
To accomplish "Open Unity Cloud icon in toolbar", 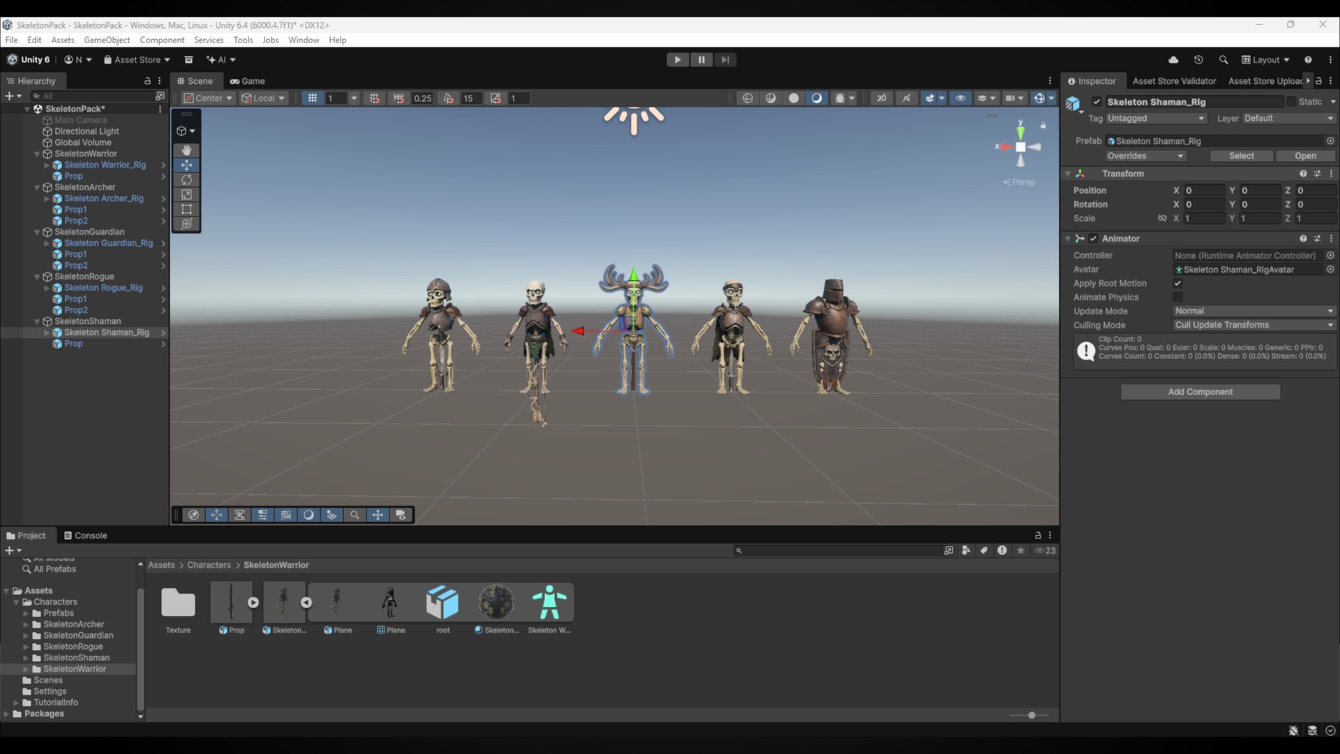I will tap(1173, 60).
